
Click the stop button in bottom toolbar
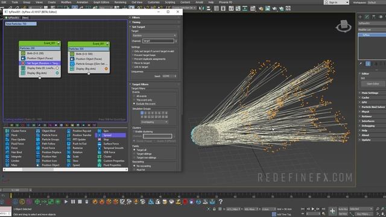pyautogui.click(x=80, y=202)
